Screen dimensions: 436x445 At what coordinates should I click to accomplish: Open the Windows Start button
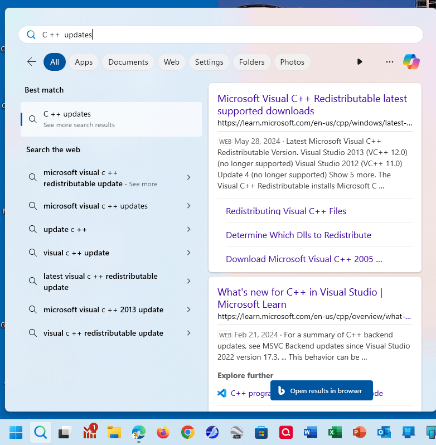[x=16, y=433]
